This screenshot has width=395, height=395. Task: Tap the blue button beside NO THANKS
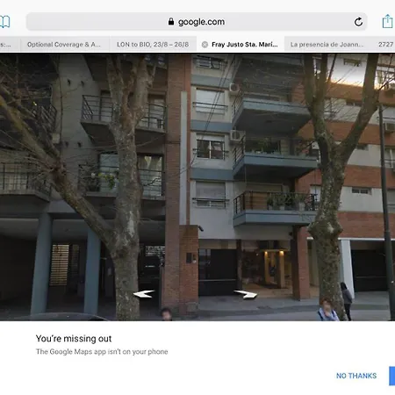coord(392,376)
